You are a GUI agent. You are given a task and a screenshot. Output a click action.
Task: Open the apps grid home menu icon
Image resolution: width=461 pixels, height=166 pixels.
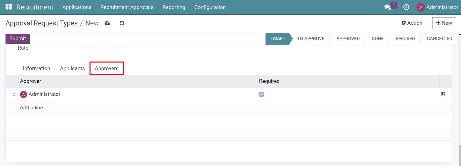tap(9, 7)
